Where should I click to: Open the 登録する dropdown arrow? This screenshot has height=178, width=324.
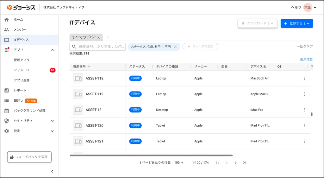click(308, 23)
